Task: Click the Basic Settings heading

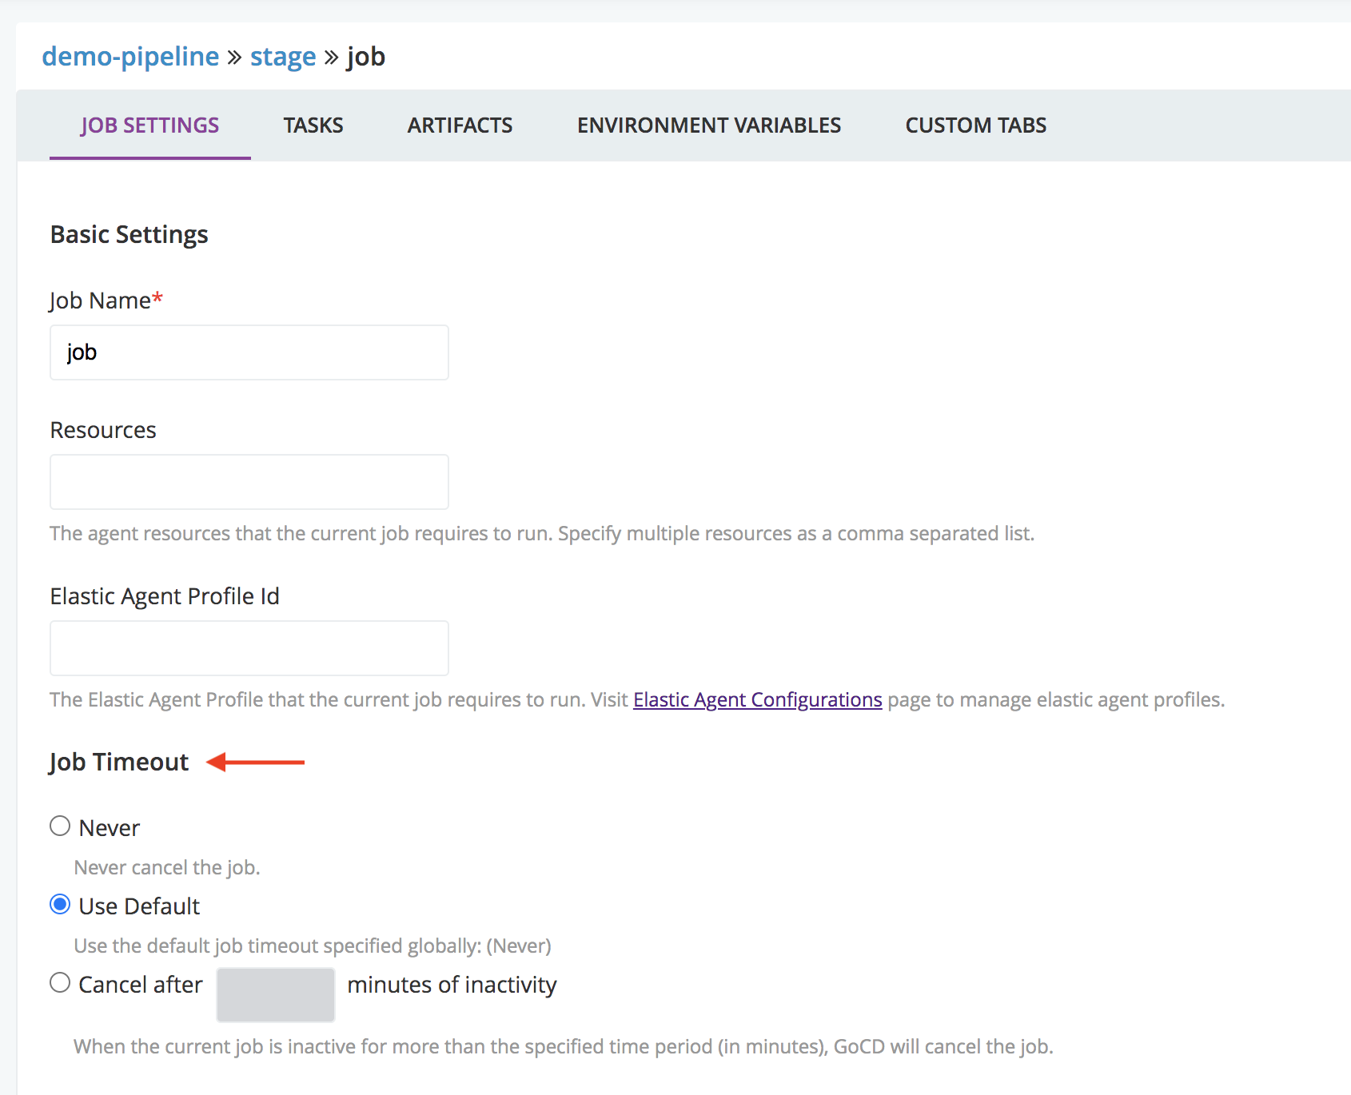Action: click(x=130, y=235)
